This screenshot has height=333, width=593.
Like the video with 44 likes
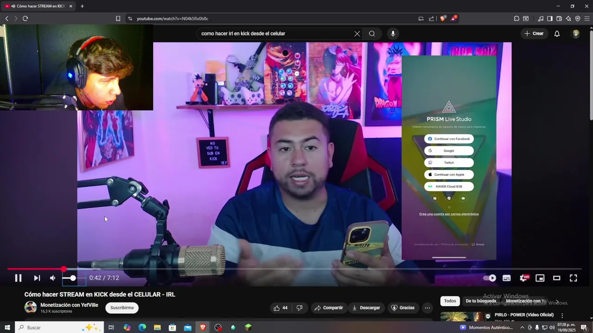coord(281,308)
